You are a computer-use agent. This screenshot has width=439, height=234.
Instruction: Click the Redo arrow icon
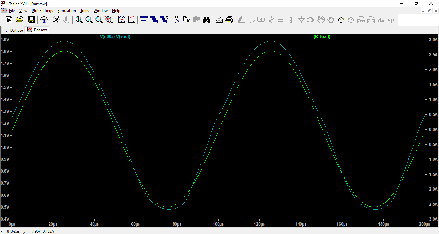point(351,20)
